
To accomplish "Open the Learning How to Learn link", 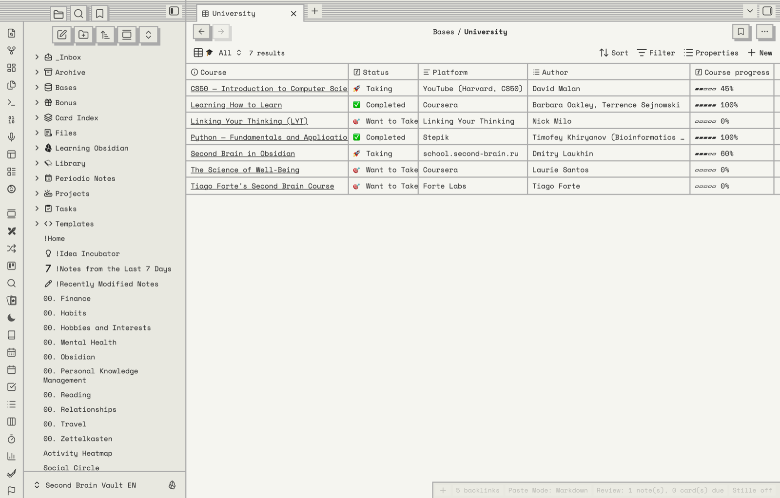I will coord(236,105).
